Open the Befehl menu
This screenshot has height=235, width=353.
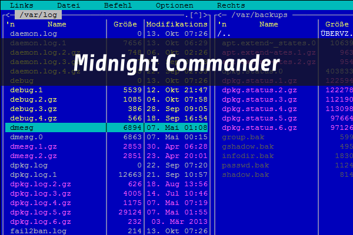click(x=118, y=5)
